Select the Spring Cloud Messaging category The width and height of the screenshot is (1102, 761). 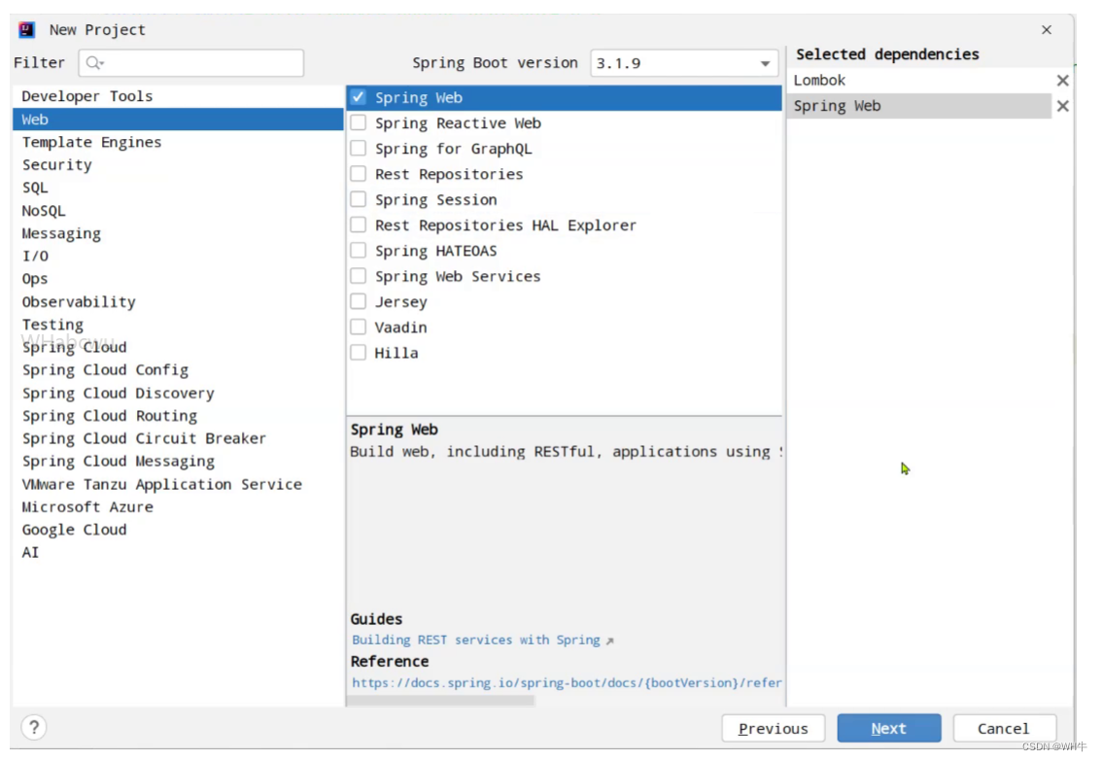pos(178,462)
